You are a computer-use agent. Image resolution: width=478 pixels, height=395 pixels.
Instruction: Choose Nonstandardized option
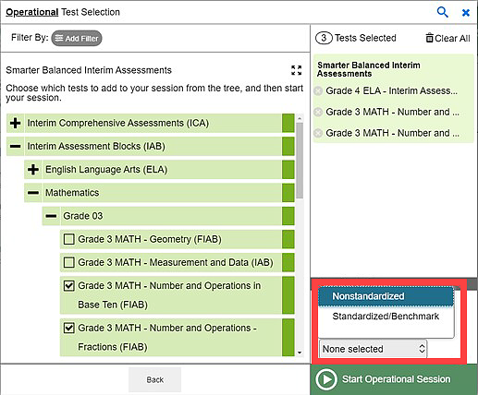(386, 296)
